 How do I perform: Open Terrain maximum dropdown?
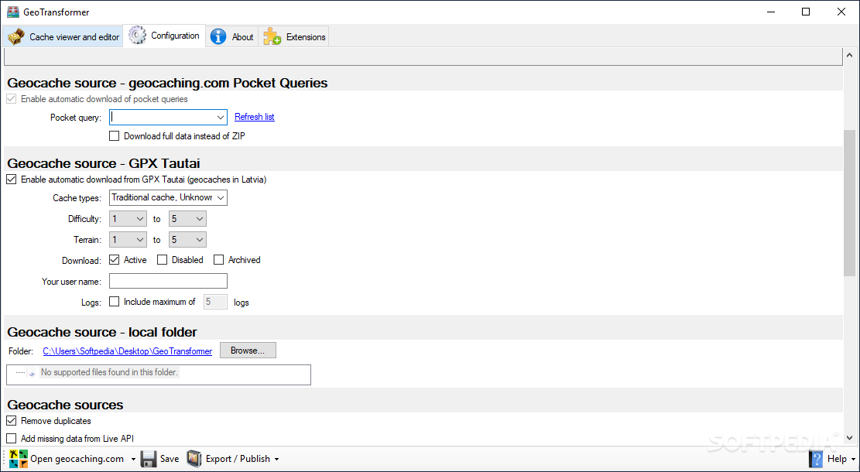(187, 240)
